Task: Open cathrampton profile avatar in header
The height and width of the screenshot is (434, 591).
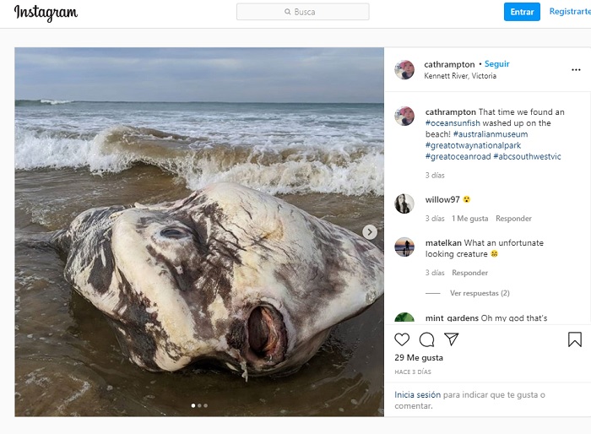Action: [x=404, y=70]
